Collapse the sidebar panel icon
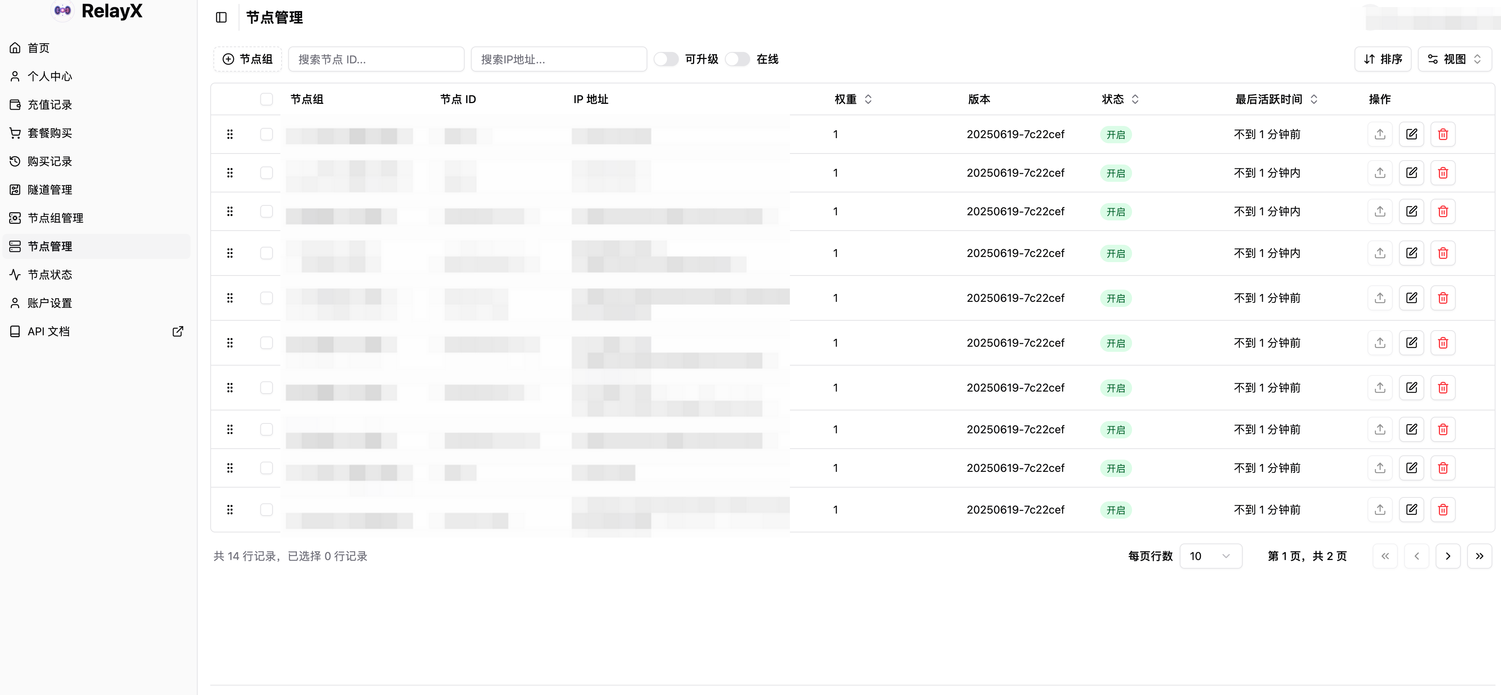 (x=221, y=17)
